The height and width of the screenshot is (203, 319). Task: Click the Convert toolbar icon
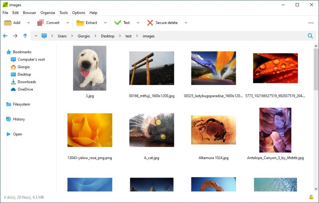(x=41, y=23)
